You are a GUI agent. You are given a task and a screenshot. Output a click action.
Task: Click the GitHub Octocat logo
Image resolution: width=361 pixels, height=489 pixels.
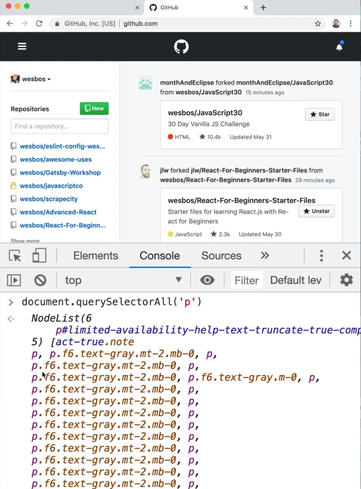(181, 47)
